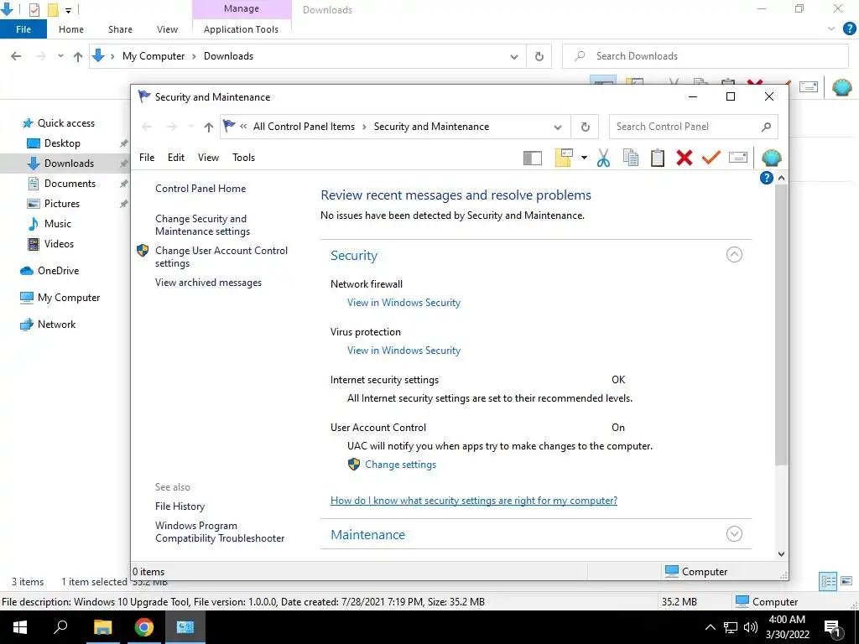
Task: Open the blue File tab in Downloads window
Action: click(x=23, y=29)
